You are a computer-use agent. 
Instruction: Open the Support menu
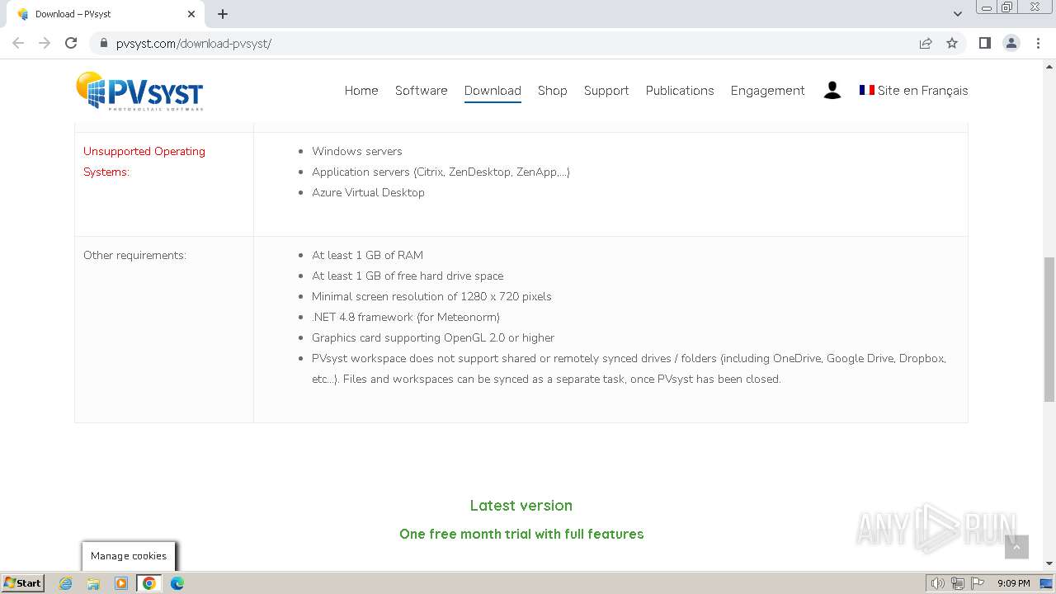coord(606,91)
